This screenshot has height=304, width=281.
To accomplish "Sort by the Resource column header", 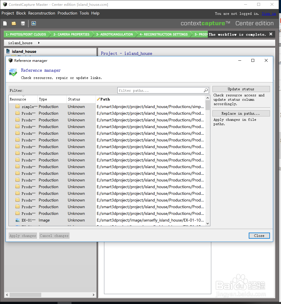I will pos(23,99).
